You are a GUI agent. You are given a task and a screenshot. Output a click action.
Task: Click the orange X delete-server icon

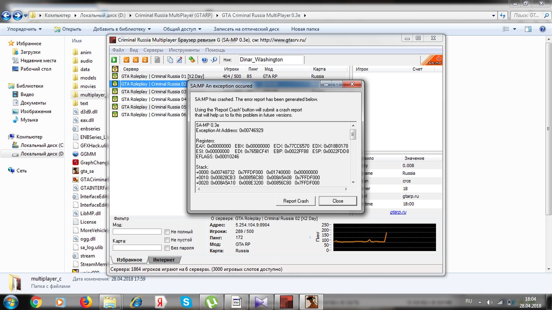click(x=136, y=60)
